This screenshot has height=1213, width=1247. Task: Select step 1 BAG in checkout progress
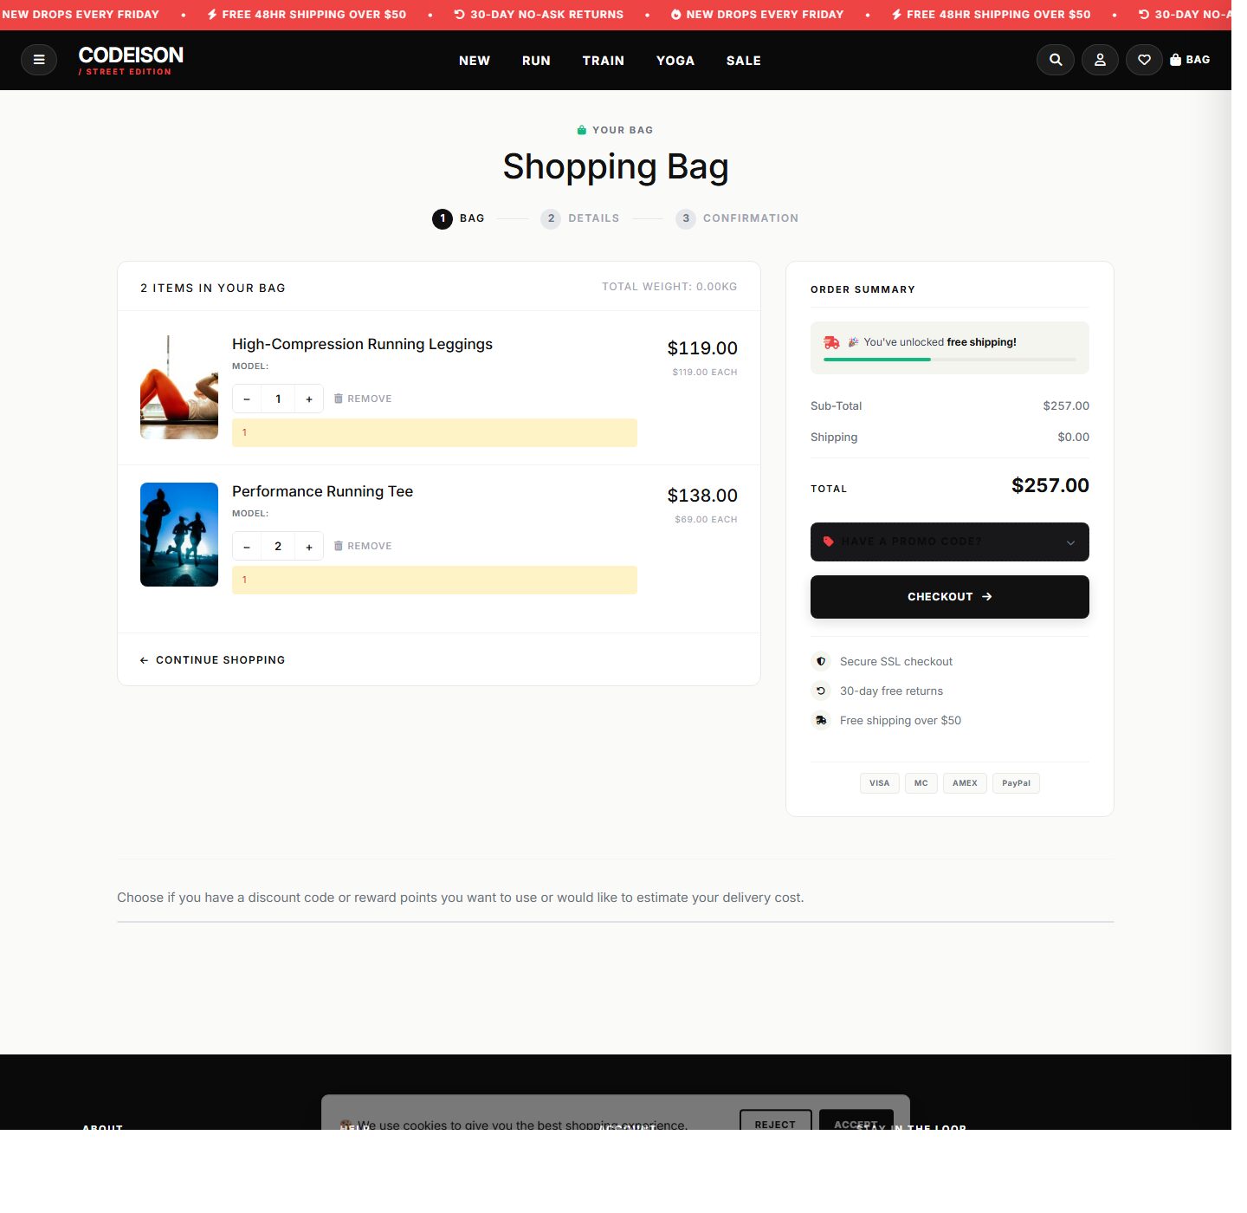tap(458, 218)
